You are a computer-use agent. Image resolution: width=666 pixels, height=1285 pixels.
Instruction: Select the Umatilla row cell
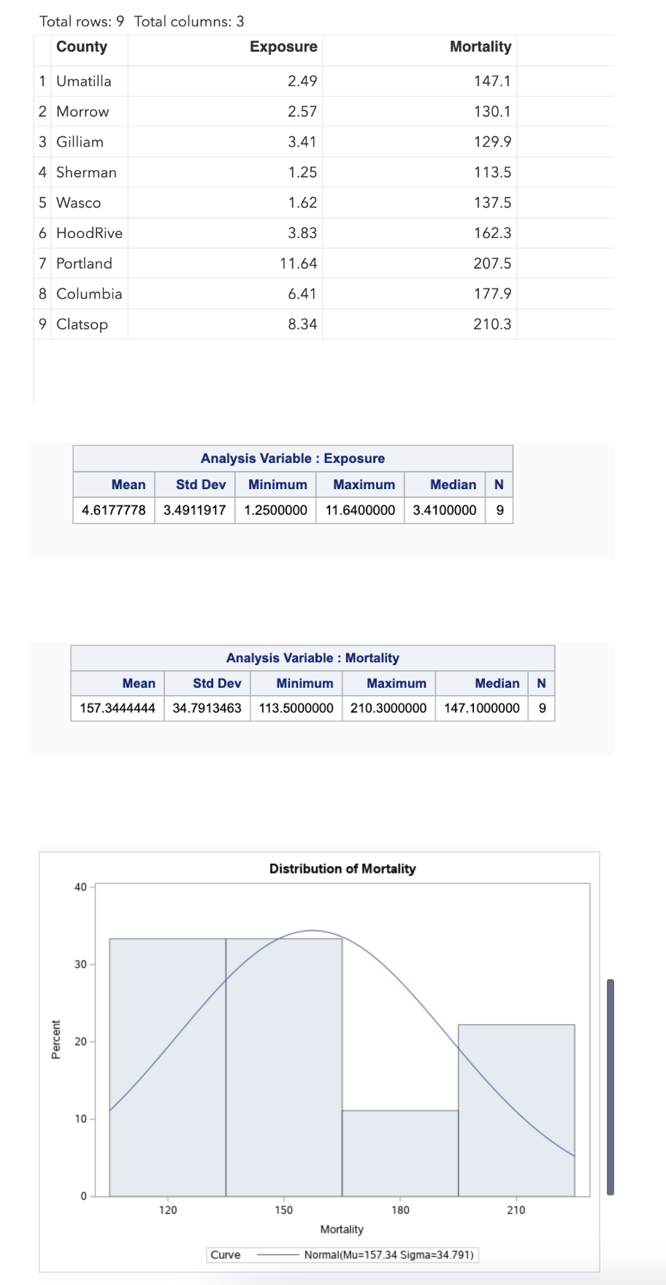(84, 81)
